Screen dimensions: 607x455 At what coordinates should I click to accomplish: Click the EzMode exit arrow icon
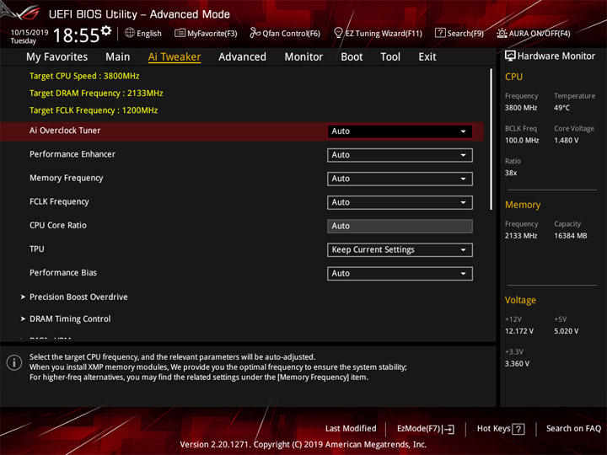pyautogui.click(x=448, y=429)
